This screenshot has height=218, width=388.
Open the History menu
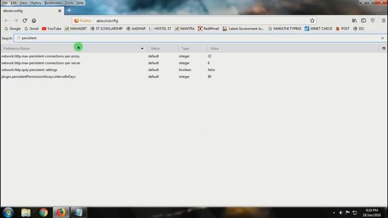coord(36,2)
